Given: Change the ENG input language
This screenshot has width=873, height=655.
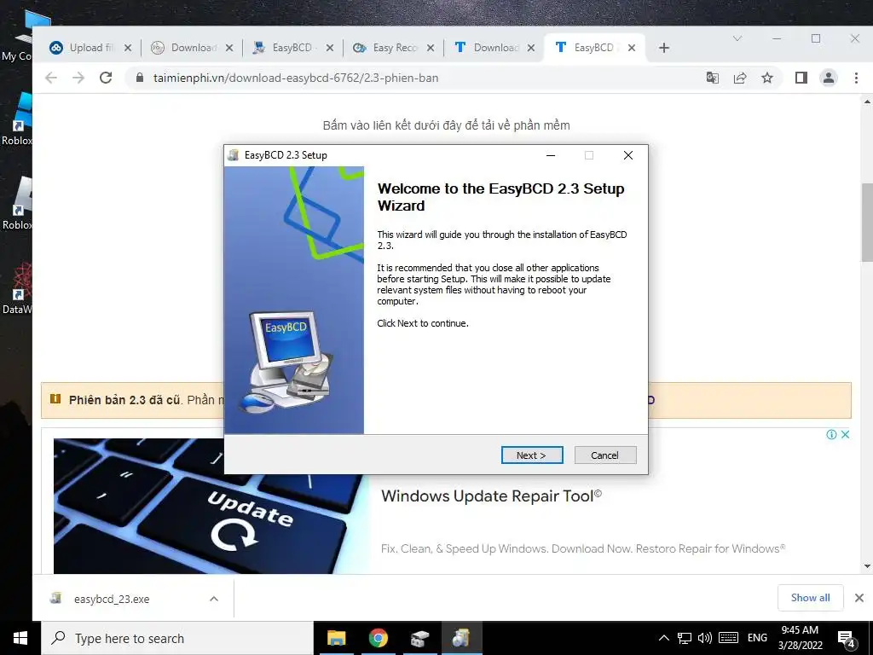Looking at the screenshot, I should (x=757, y=638).
